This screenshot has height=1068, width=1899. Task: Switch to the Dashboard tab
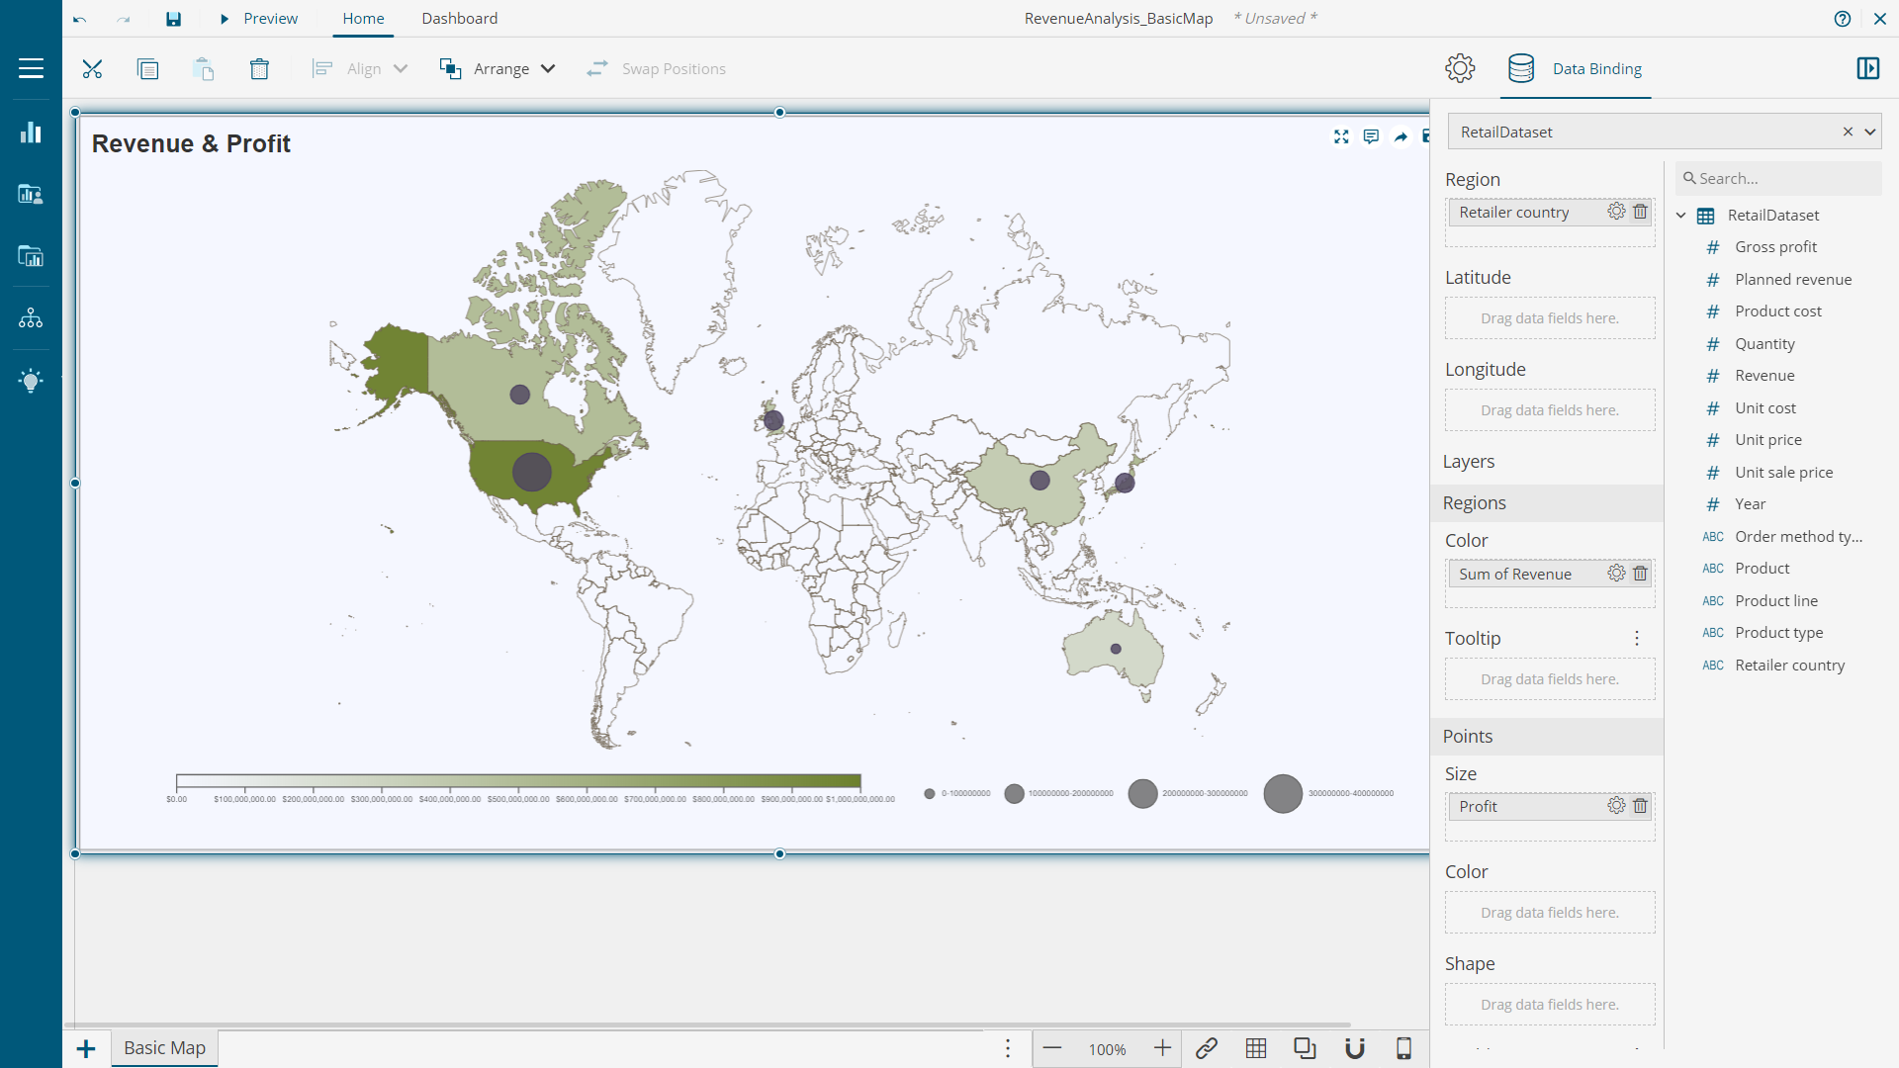click(458, 18)
